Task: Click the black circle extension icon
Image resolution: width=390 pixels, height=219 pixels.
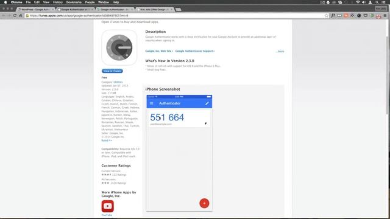Action: pyautogui.click(x=359, y=16)
